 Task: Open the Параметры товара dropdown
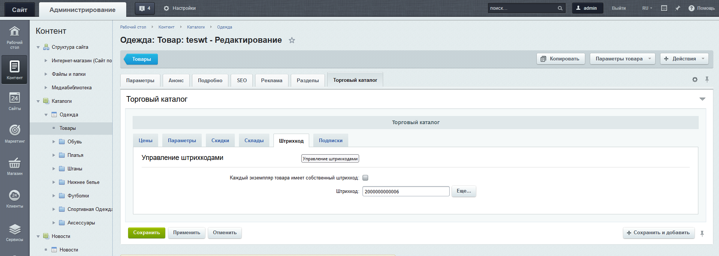(622, 59)
